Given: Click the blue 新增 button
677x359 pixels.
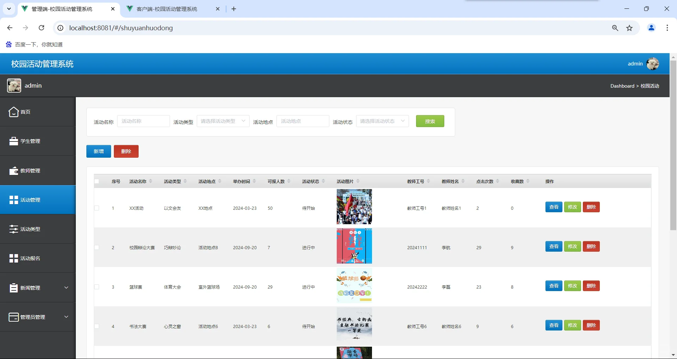Looking at the screenshot, I should pyautogui.click(x=99, y=151).
